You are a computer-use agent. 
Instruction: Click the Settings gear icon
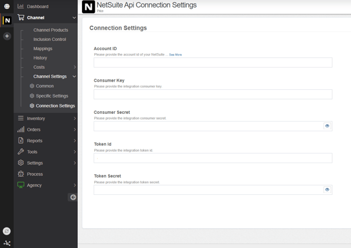(x=20, y=163)
